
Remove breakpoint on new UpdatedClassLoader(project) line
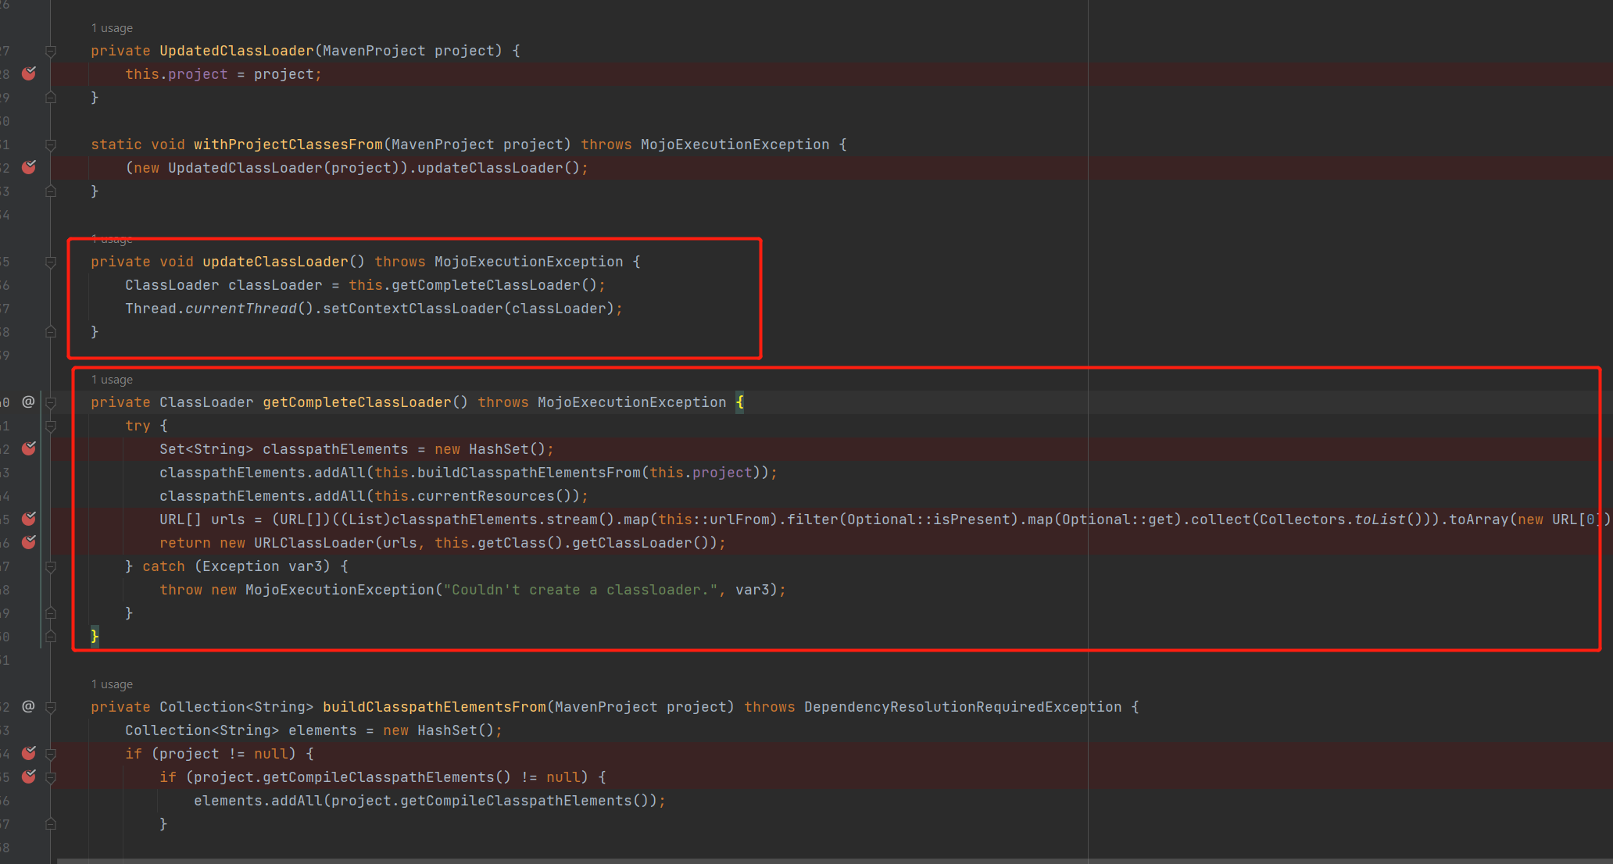pos(29,167)
